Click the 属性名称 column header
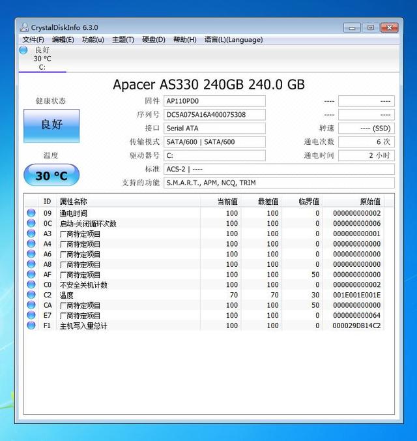The image size is (417, 441). point(128,202)
